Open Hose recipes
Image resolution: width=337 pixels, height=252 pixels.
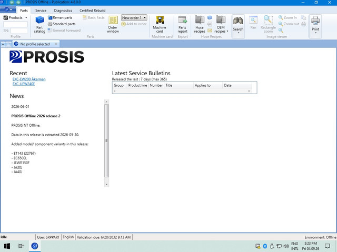tap(200, 25)
